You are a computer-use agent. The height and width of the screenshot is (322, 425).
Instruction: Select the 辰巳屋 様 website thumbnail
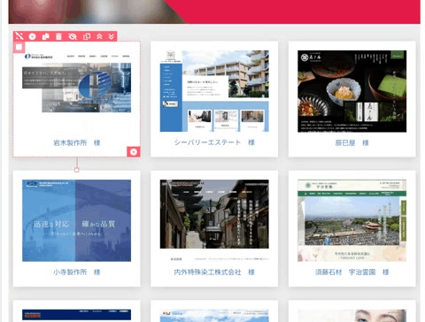[x=352, y=91]
